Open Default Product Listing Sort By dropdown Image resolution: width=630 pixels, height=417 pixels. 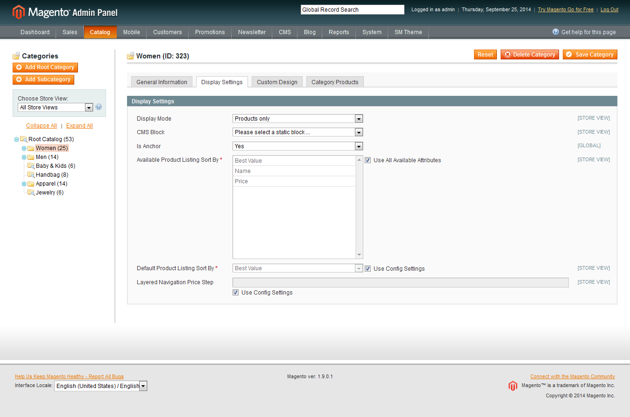(x=298, y=268)
